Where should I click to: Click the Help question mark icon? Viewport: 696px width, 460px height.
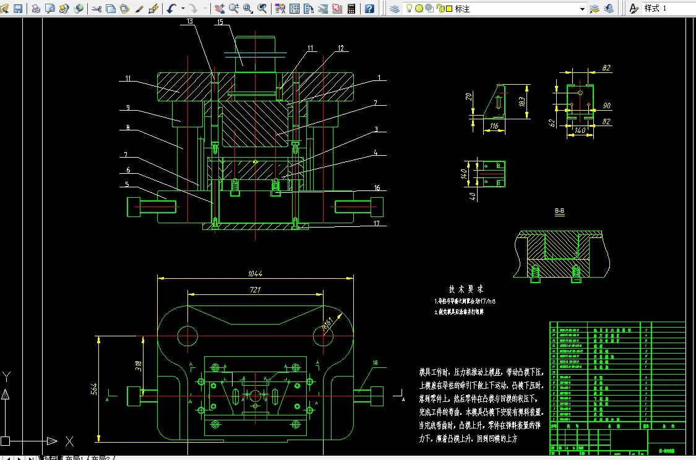tap(369, 9)
